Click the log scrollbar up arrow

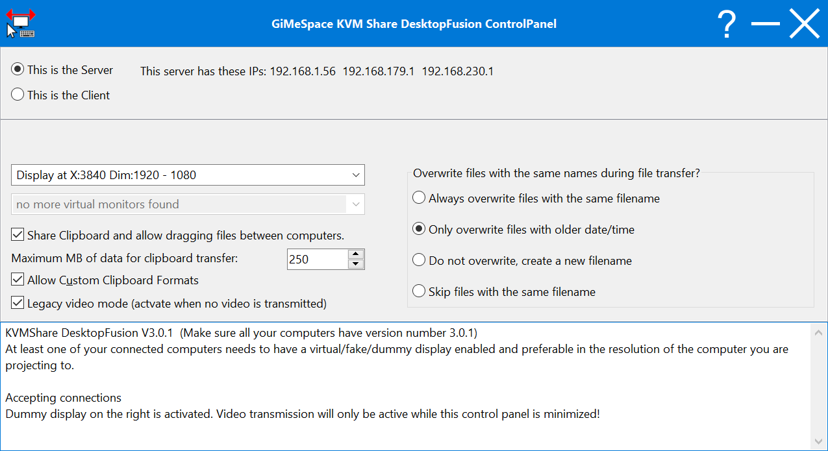(x=819, y=332)
